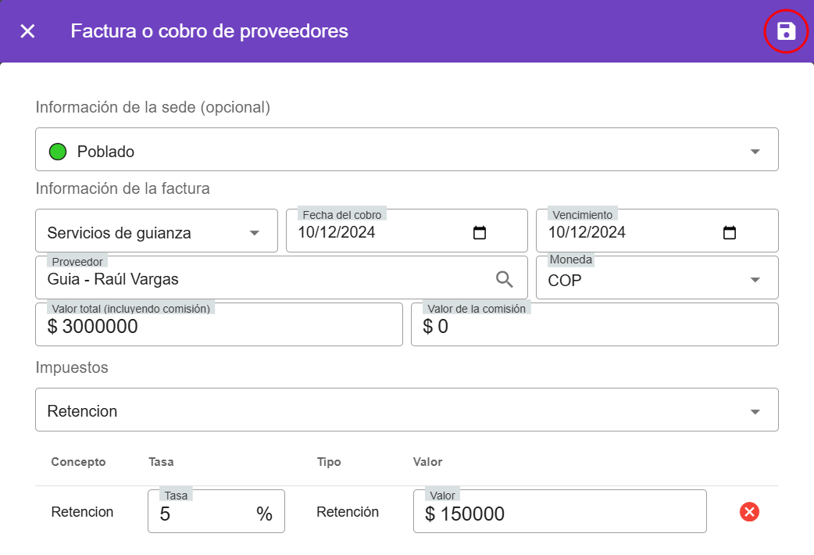
Task: Click the Fecha del cobro date text
Action: (x=337, y=233)
